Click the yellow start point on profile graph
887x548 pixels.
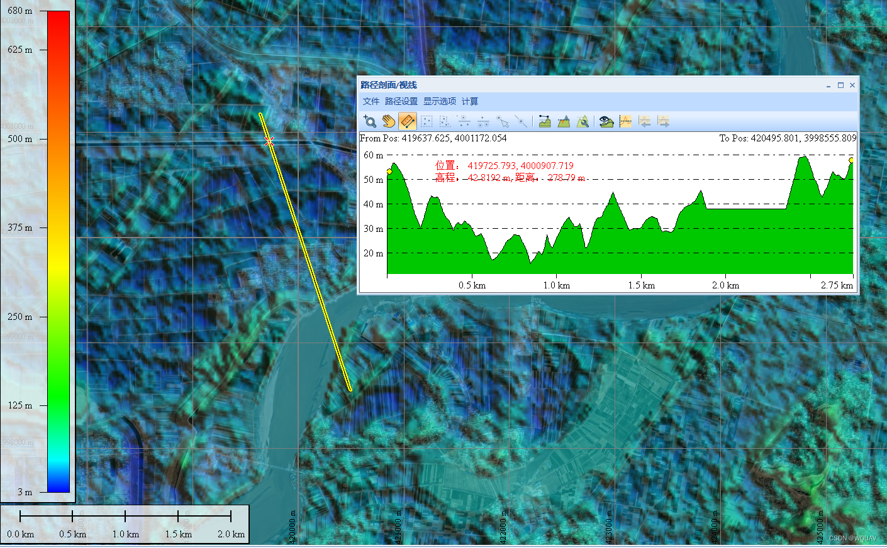tap(389, 171)
